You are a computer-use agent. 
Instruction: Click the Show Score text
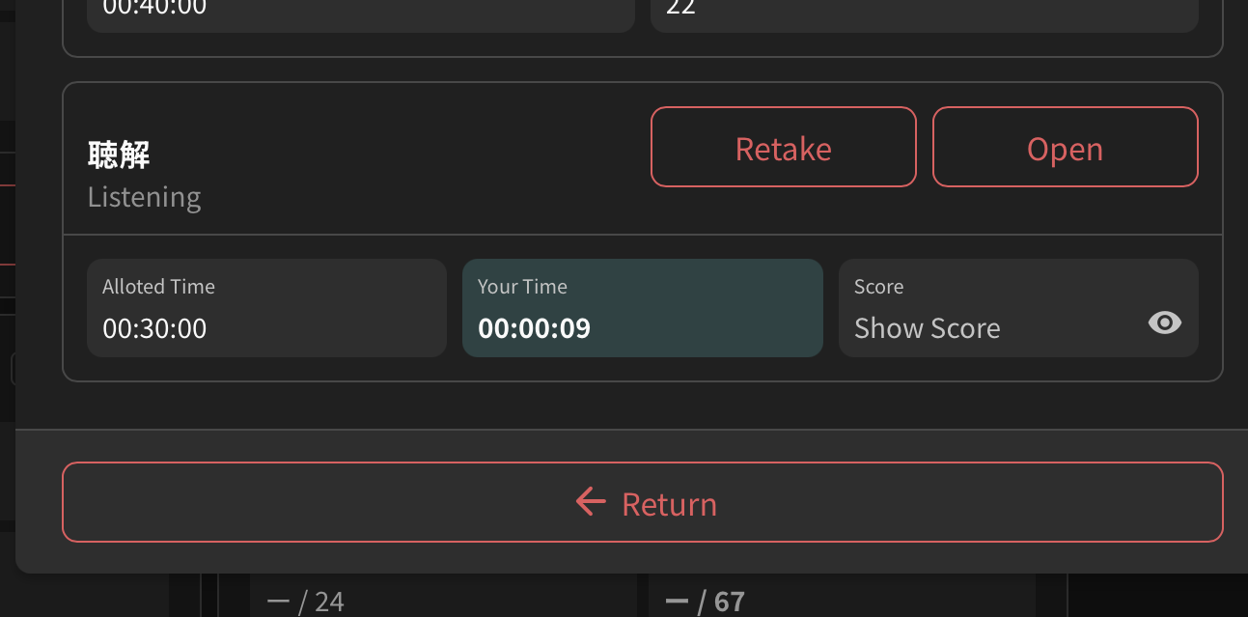[927, 328]
